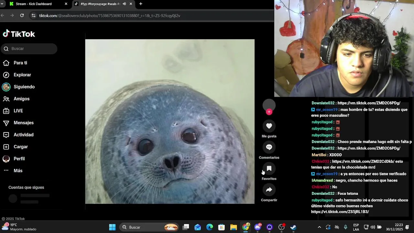Switch to Chrome on the taskbar

[x=246, y=227]
